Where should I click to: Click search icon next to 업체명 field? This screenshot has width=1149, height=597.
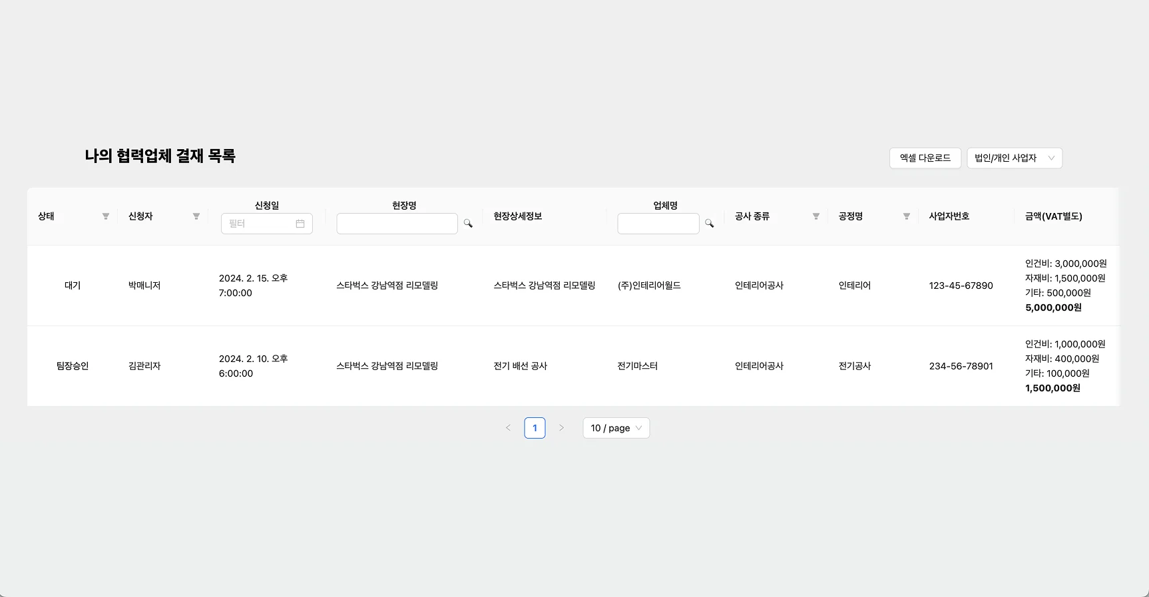click(x=709, y=224)
